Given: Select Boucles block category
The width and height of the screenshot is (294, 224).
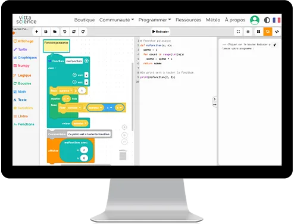Looking at the screenshot, I should pyautogui.click(x=23, y=83).
